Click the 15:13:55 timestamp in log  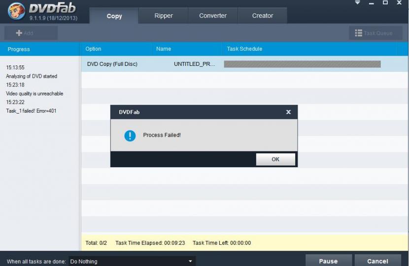coord(15,68)
